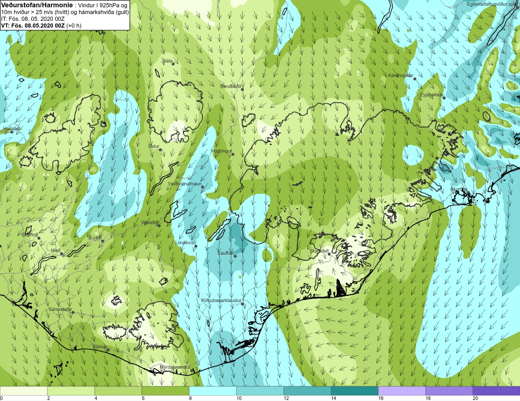
Task: Click the Hágöngur station label
Action: [222, 151]
